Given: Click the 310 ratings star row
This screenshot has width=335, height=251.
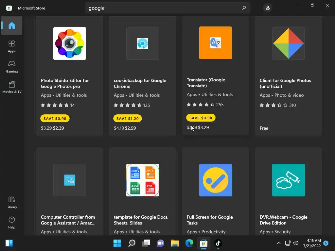Looking at the screenshot, I should [x=278, y=105].
